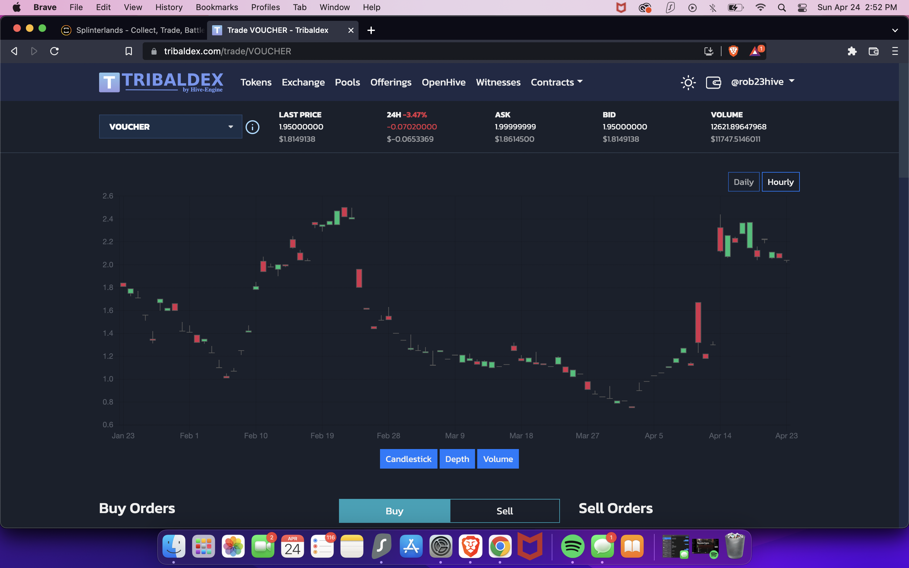Open the Profiles menu

[x=265, y=7]
